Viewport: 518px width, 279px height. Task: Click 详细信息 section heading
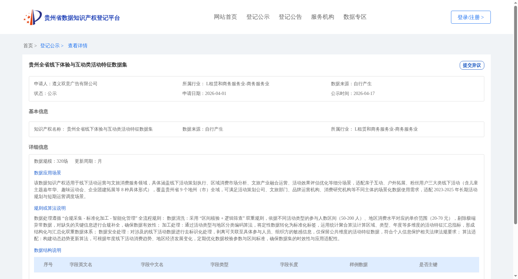coord(38,147)
